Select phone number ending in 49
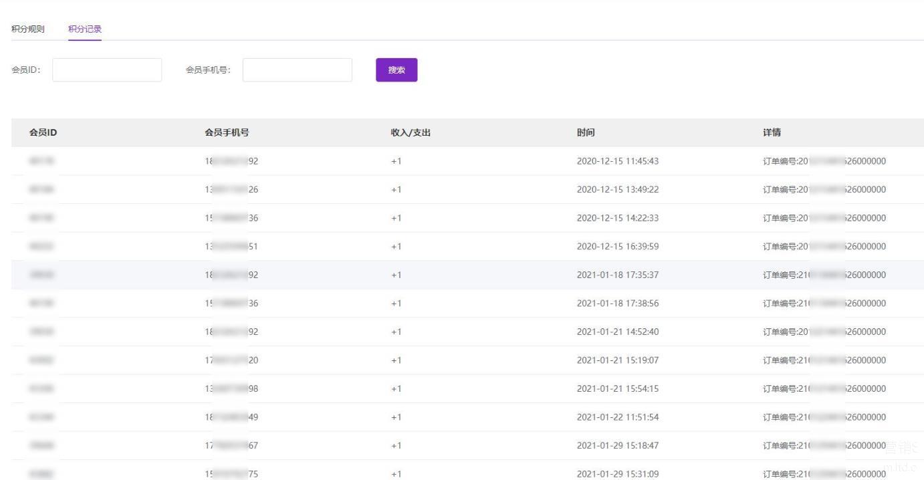The width and height of the screenshot is (924, 480). pos(231,417)
